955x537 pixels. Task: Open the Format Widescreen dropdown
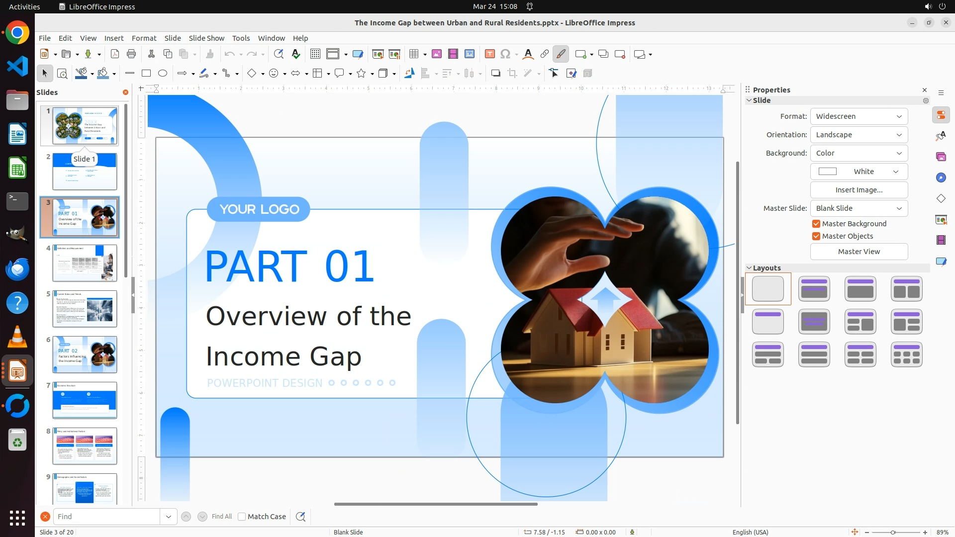(x=859, y=116)
